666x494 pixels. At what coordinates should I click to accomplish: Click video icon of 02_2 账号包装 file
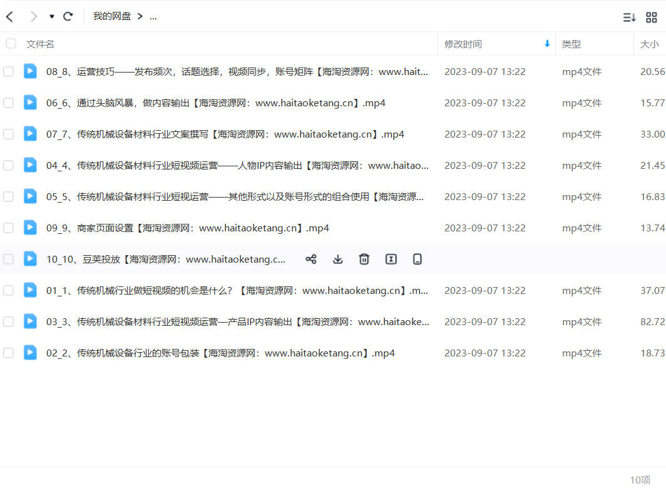30,352
